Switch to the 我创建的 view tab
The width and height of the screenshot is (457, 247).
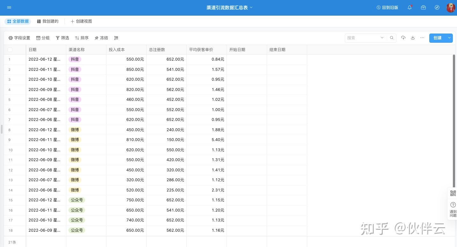[48, 21]
